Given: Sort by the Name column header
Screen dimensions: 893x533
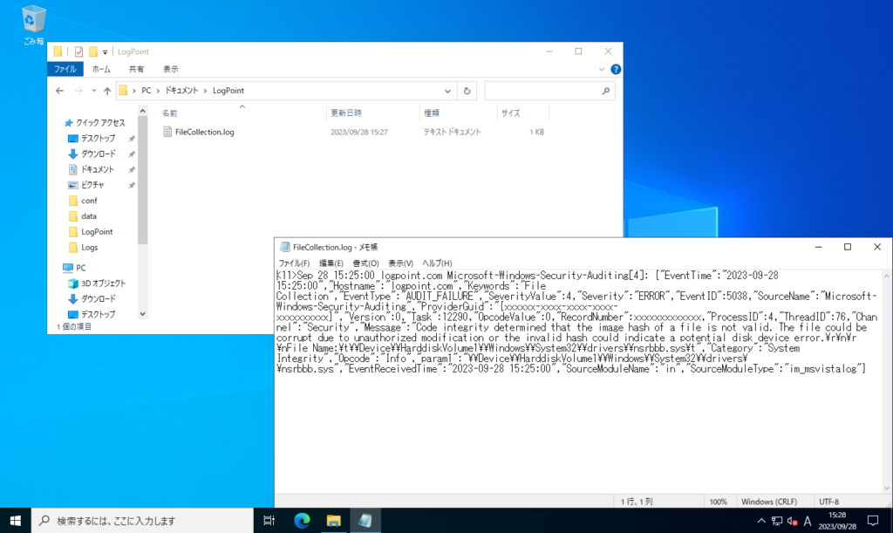Looking at the screenshot, I should [170, 113].
